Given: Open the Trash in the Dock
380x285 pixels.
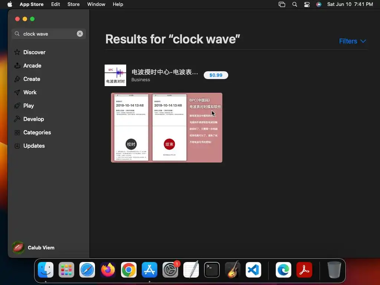Looking at the screenshot, I should coord(334,270).
